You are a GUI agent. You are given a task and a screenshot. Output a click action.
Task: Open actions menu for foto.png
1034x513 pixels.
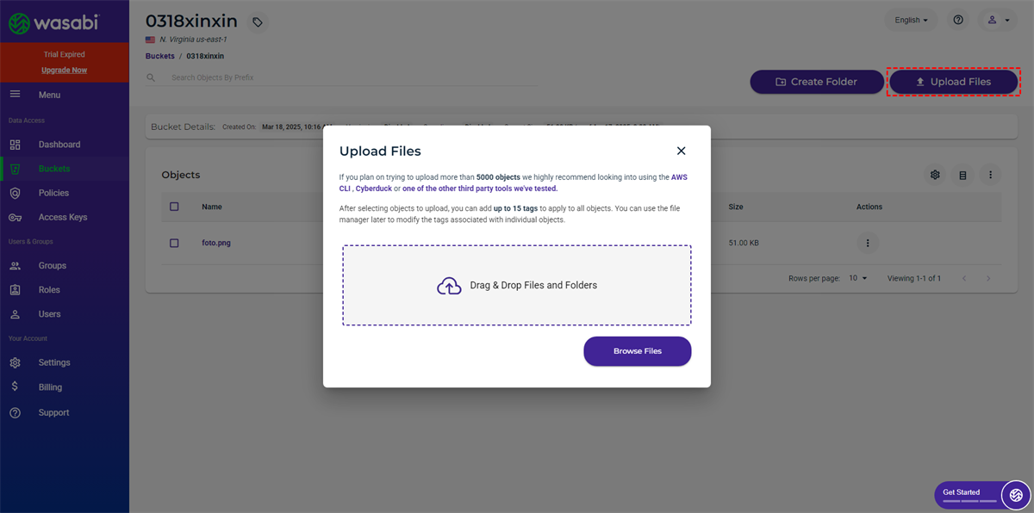coord(868,243)
